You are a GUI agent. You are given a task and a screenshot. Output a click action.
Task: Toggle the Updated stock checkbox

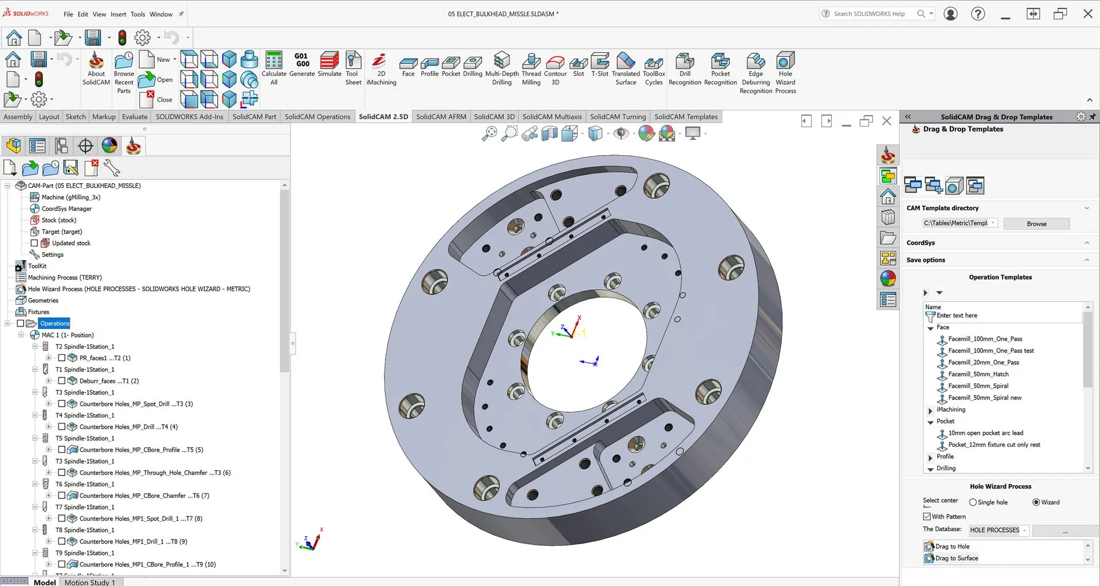(34, 243)
